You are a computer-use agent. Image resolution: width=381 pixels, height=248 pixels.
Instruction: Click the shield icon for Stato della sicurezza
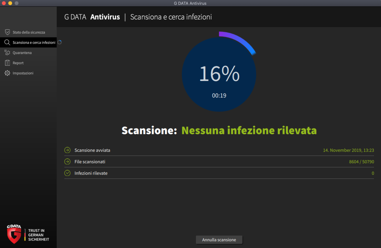(7, 32)
